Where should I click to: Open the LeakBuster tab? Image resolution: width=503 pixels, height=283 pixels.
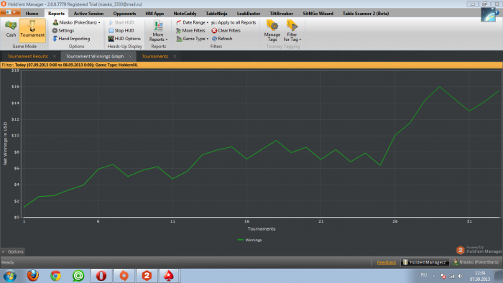(249, 14)
